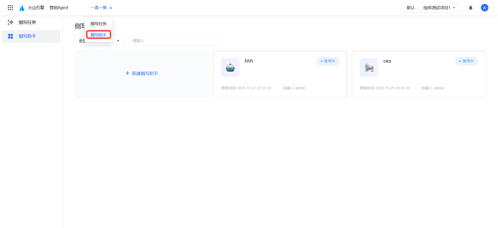
Task: Open the ces assistant card title
Action: point(387,61)
